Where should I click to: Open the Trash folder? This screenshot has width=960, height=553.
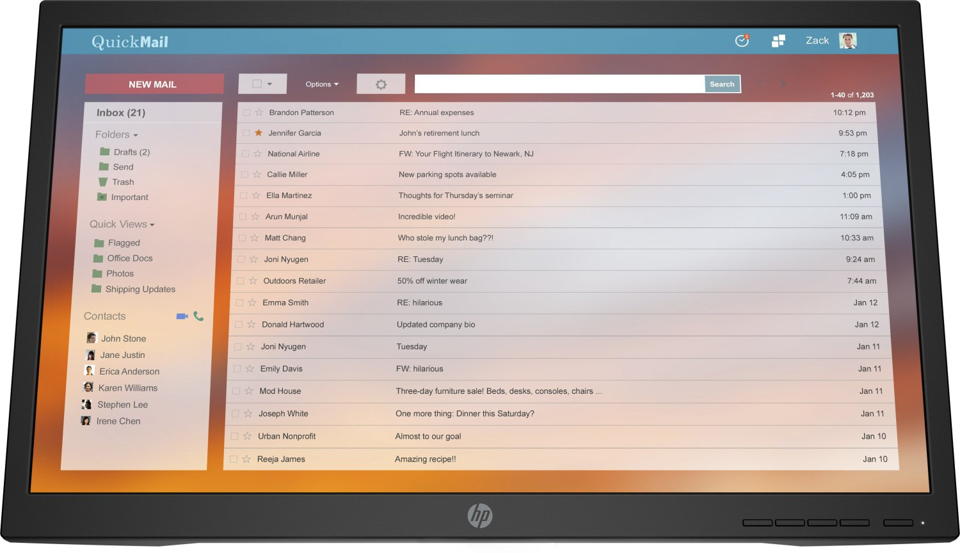122,182
